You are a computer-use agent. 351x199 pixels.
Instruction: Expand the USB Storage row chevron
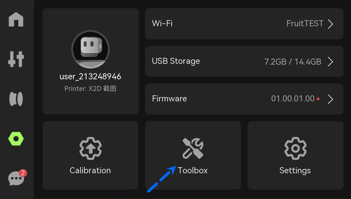(x=331, y=61)
